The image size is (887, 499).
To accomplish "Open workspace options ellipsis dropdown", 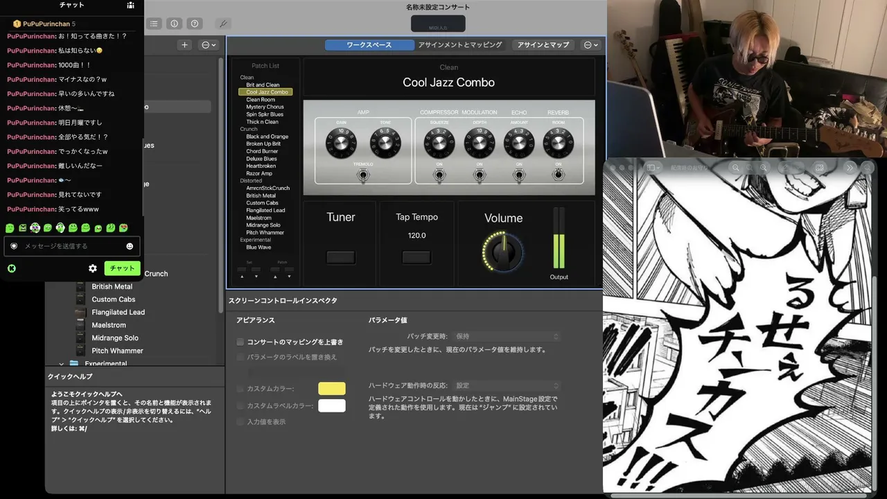I will pyautogui.click(x=591, y=44).
